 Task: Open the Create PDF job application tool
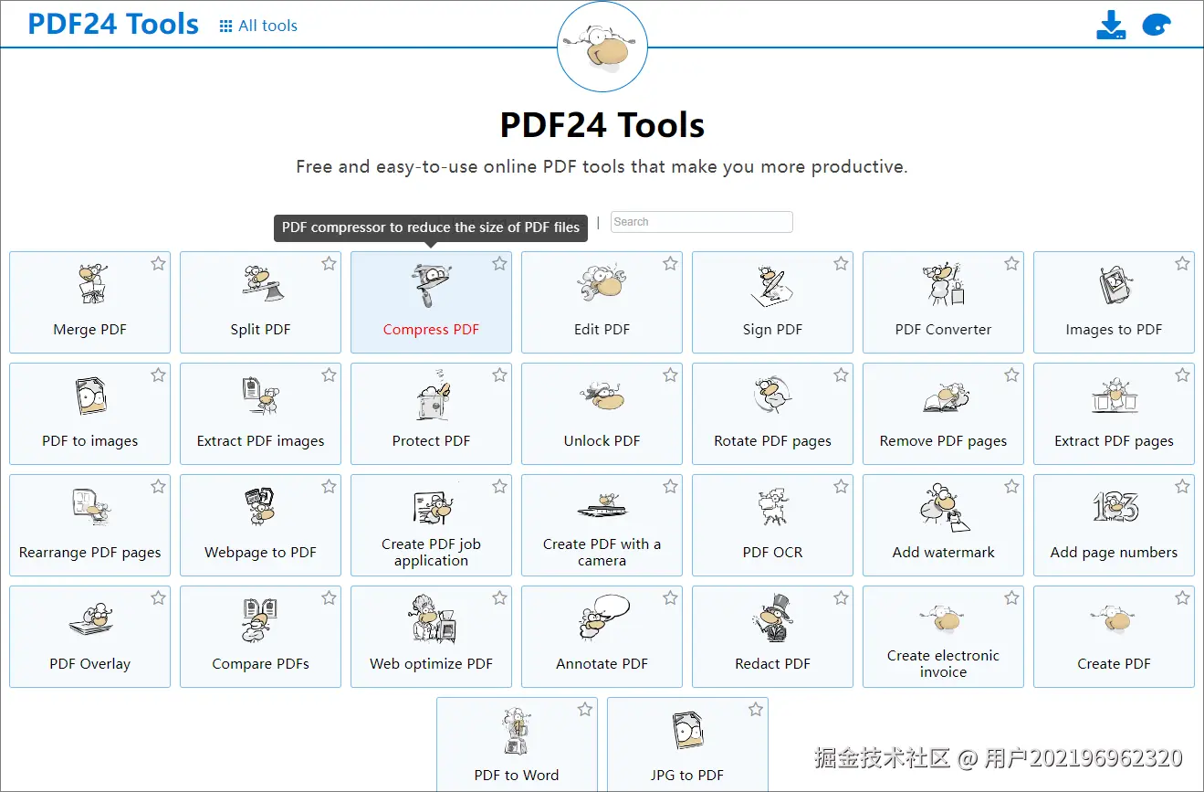click(431, 525)
